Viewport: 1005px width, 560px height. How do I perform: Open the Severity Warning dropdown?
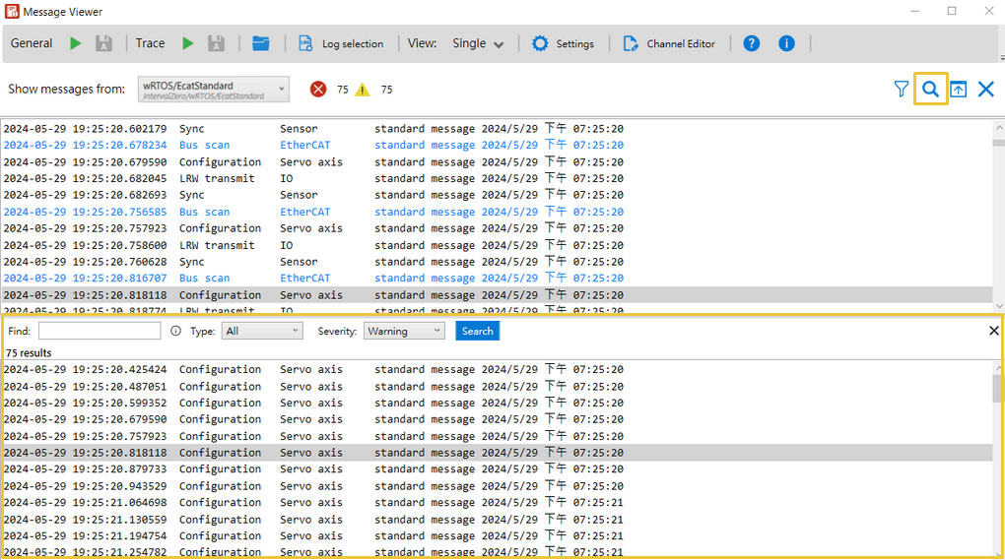[404, 331]
